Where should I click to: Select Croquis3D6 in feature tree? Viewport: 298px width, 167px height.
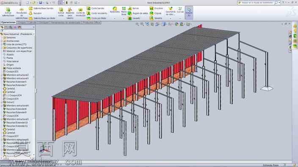11,116
